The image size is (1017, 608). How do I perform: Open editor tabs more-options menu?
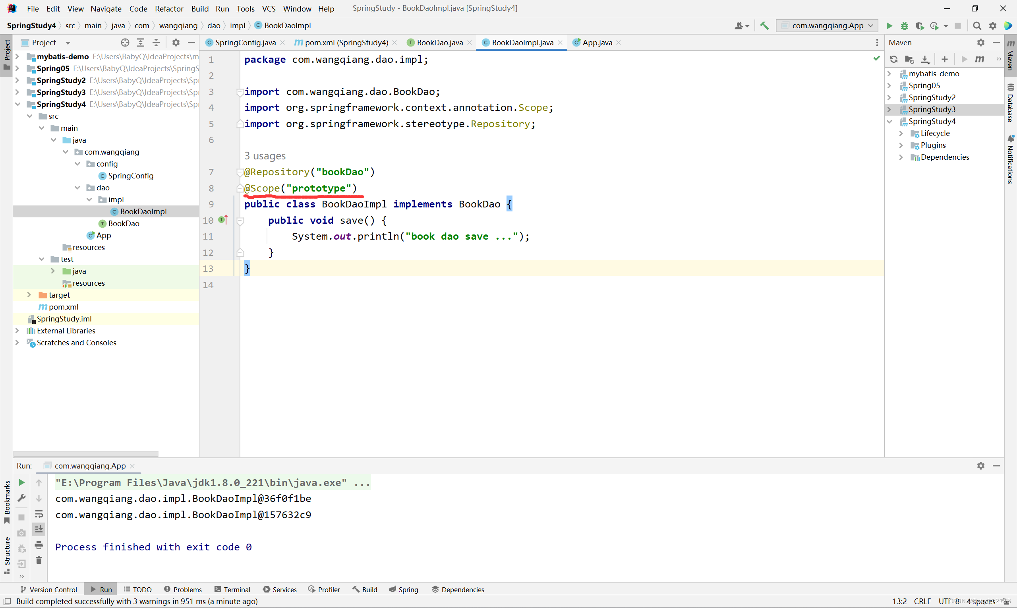click(877, 43)
